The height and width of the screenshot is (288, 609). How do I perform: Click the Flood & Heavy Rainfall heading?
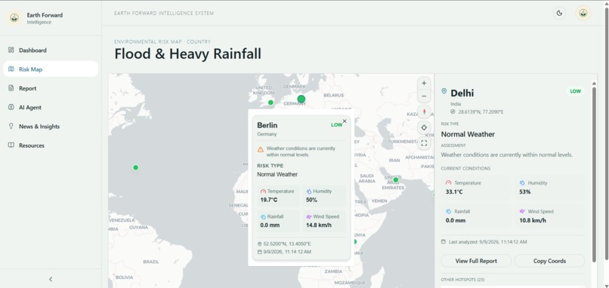[x=187, y=54]
